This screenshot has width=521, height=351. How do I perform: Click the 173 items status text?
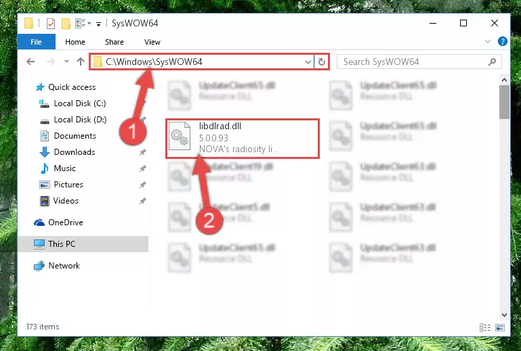[x=43, y=327]
